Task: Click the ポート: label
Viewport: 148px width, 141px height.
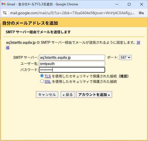Action: pos(113,57)
